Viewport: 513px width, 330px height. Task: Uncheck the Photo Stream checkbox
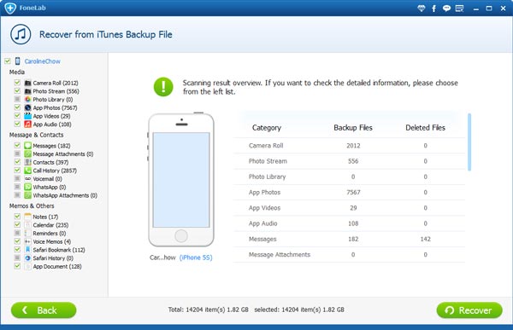coord(17,90)
